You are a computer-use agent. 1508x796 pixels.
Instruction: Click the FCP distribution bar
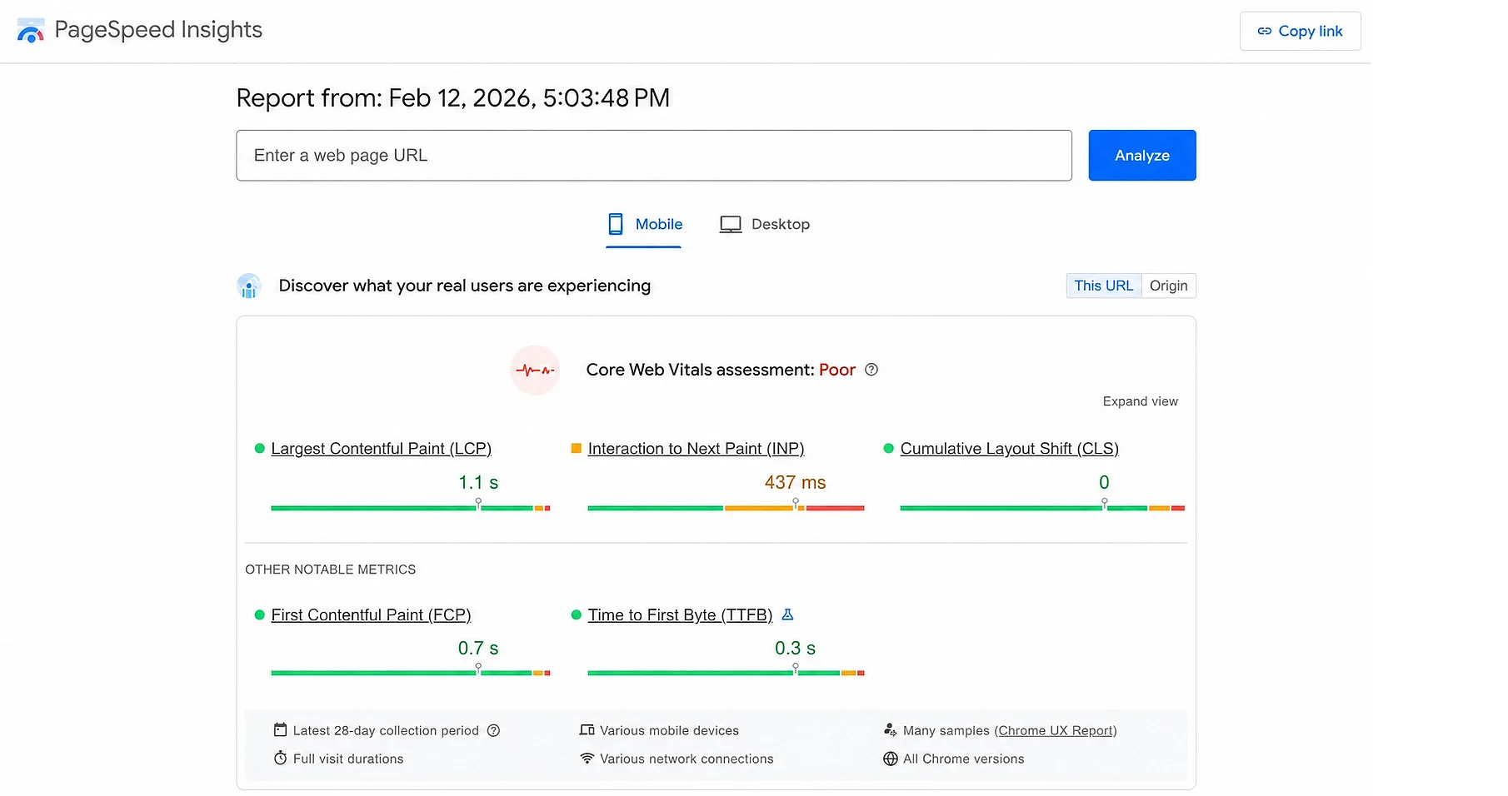(411, 673)
